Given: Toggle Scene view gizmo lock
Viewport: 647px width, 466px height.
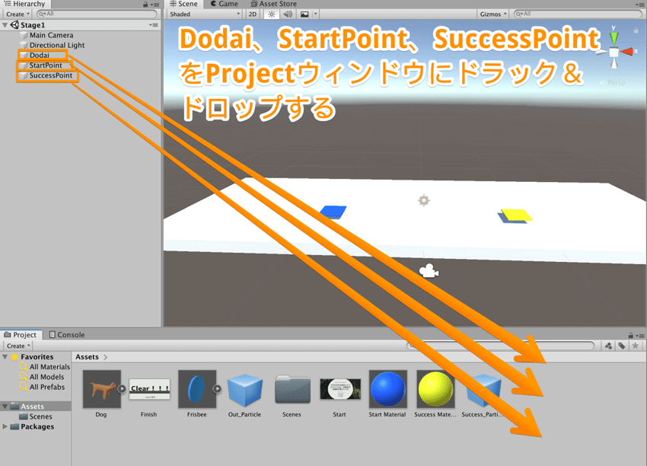Looking at the screenshot, I should pyautogui.click(x=636, y=30).
